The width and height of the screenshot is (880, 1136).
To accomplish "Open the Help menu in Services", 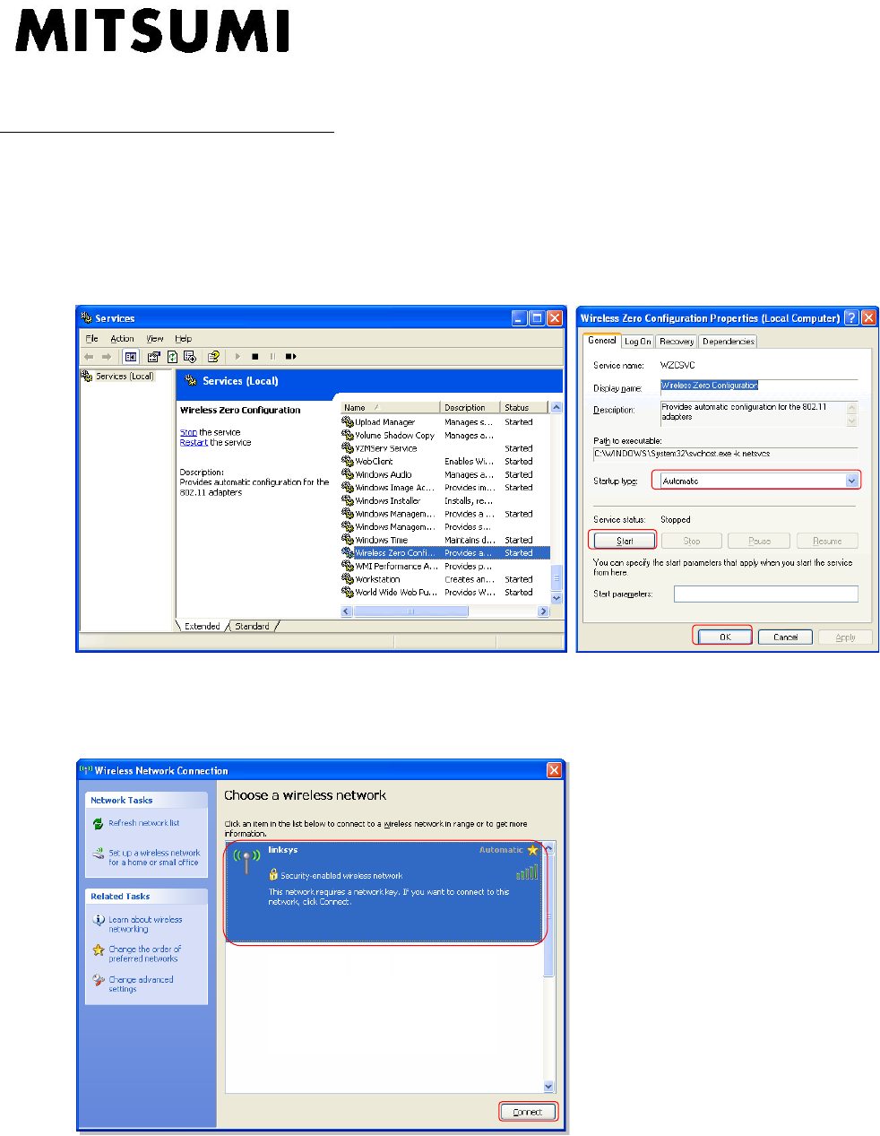I will [x=184, y=339].
